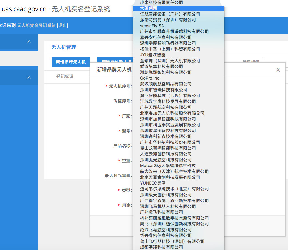This screenshot has width=288, height=250.
Task: Collapse the first sidebar section chevron
Action: click(29, 42)
